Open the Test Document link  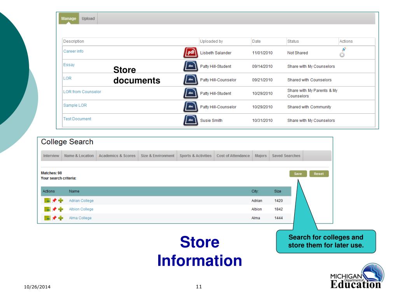pos(77,119)
